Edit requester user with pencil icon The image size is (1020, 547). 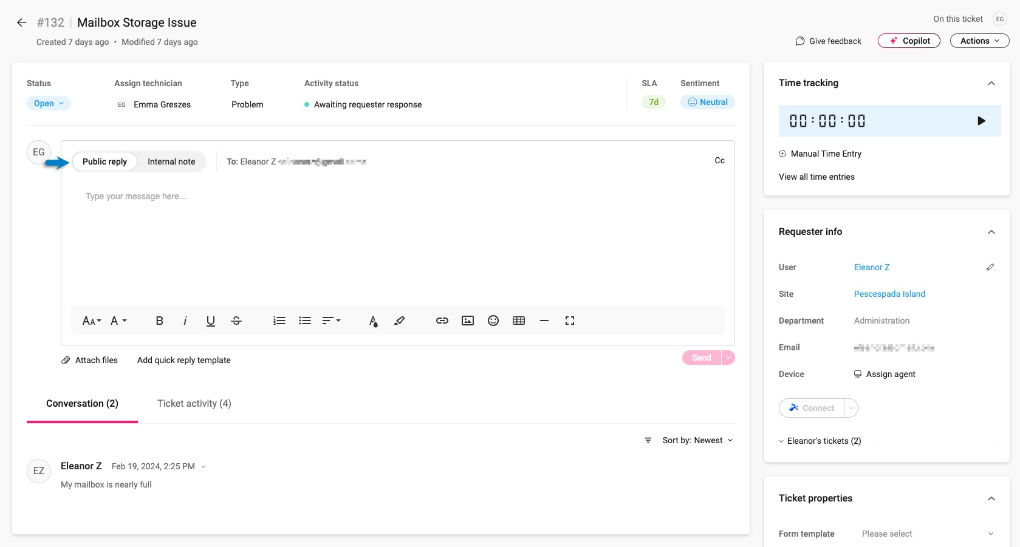(x=990, y=267)
